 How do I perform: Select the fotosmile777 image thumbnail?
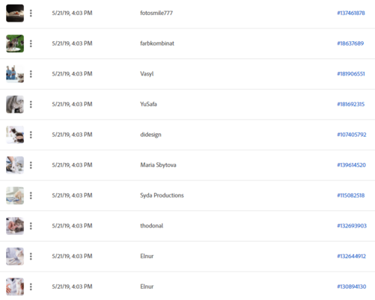(x=15, y=13)
